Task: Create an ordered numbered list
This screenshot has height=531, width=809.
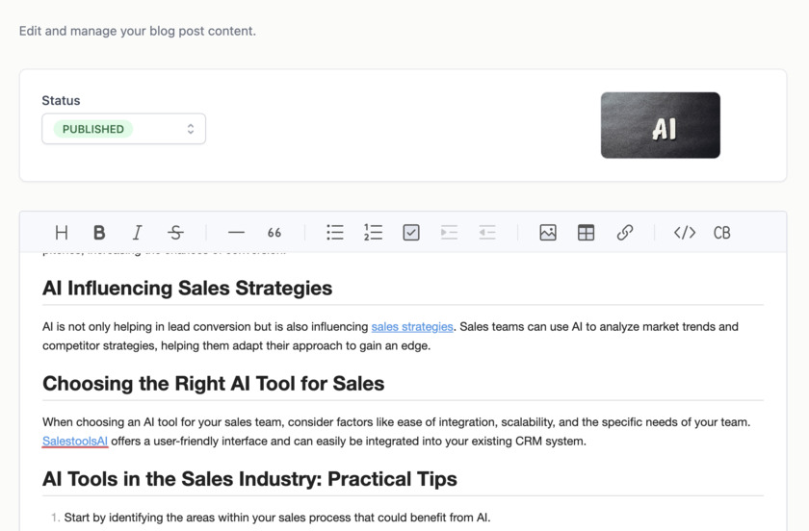Action: tap(373, 233)
